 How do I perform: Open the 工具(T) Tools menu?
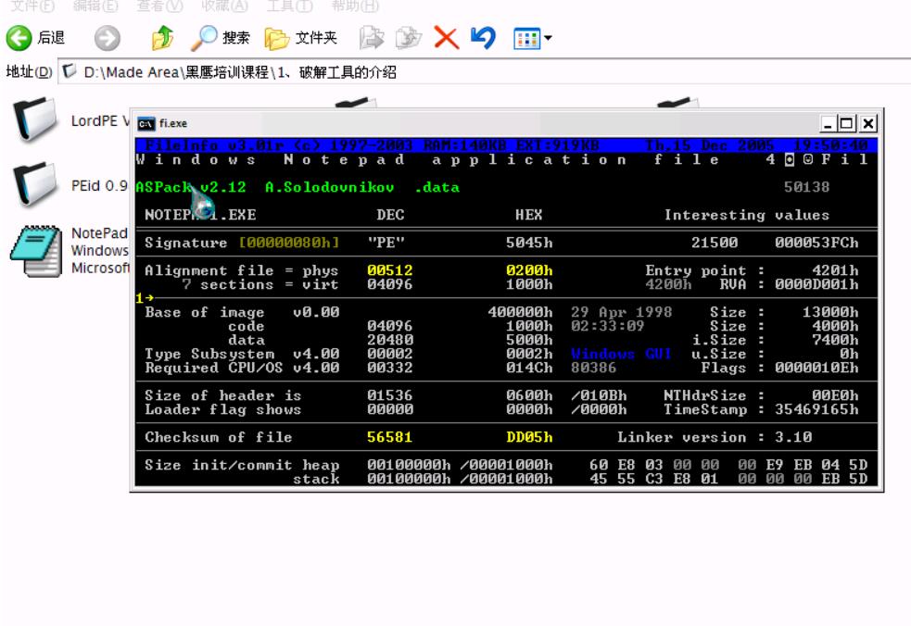point(289,6)
